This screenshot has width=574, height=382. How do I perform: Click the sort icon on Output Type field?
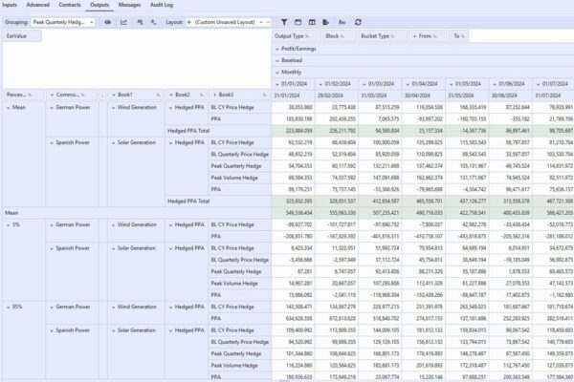pyautogui.click(x=307, y=36)
